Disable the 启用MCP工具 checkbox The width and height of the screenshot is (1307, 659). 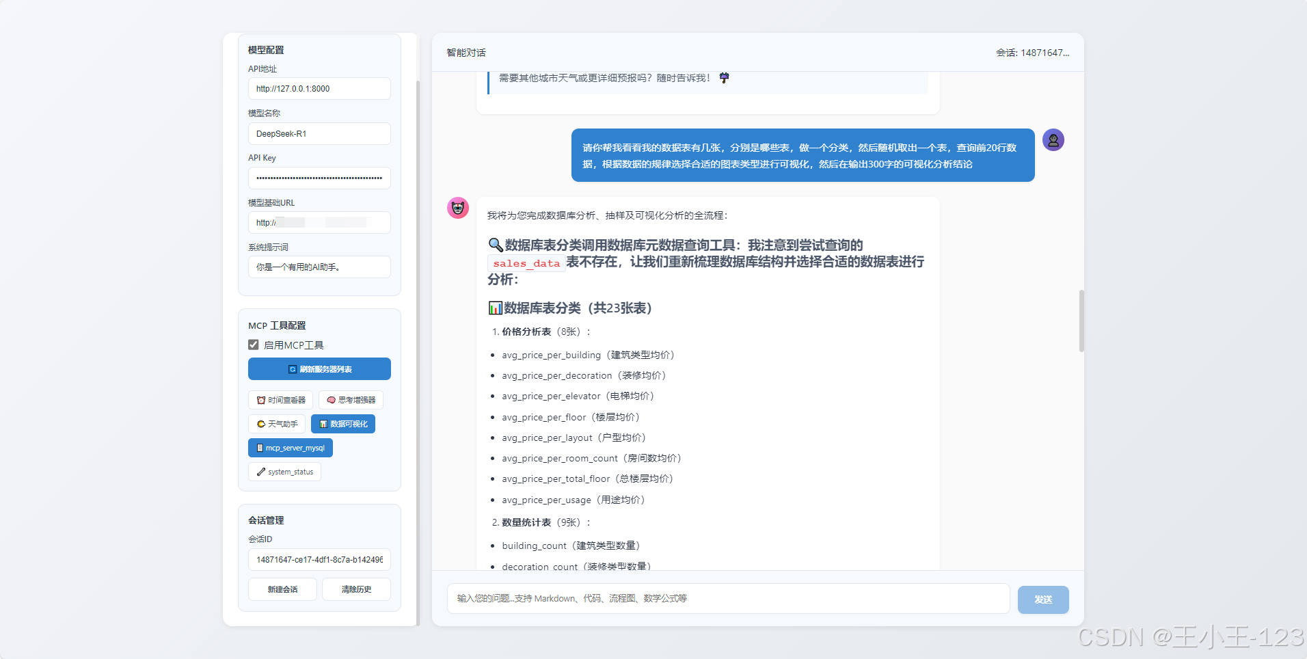[254, 345]
